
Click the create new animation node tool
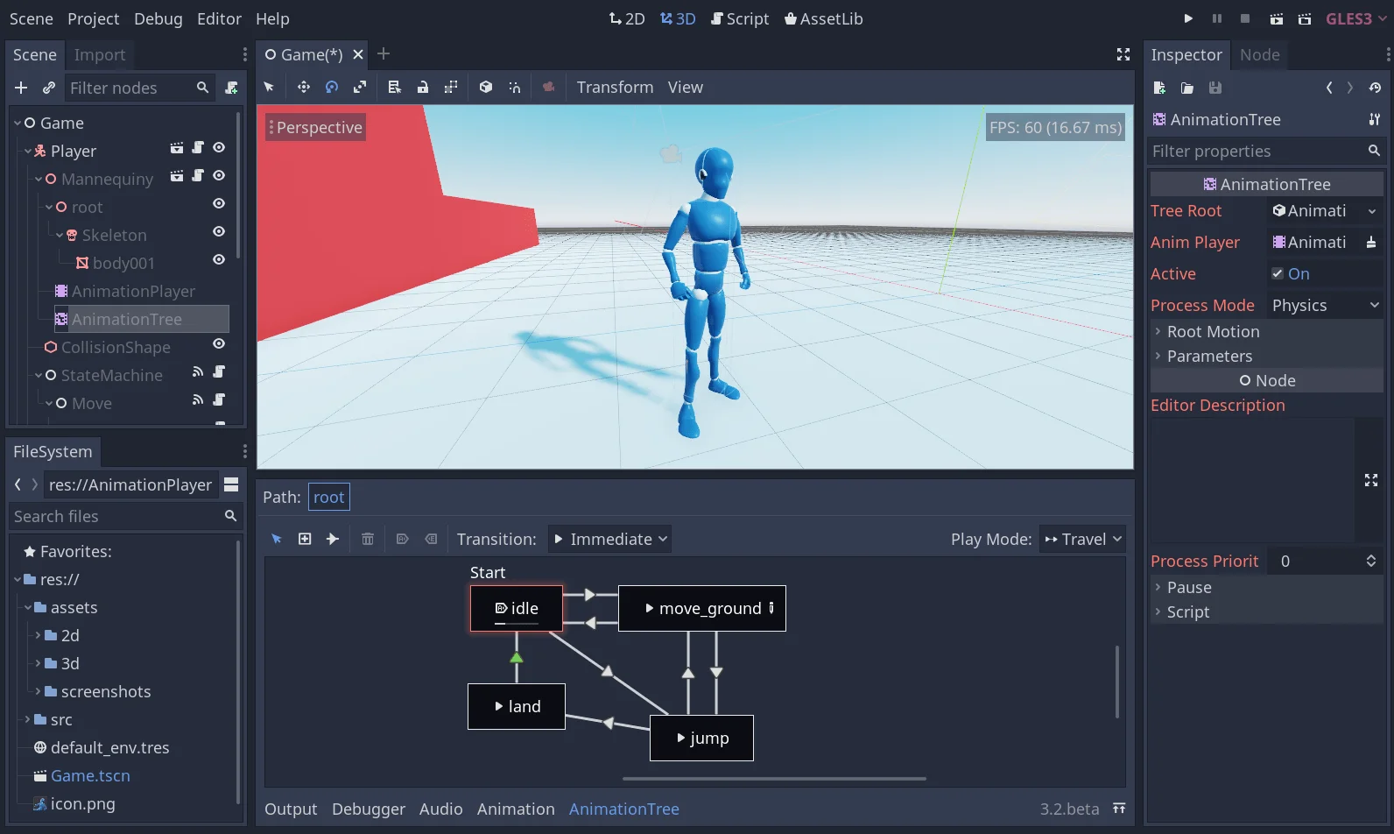(x=305, y=539)
